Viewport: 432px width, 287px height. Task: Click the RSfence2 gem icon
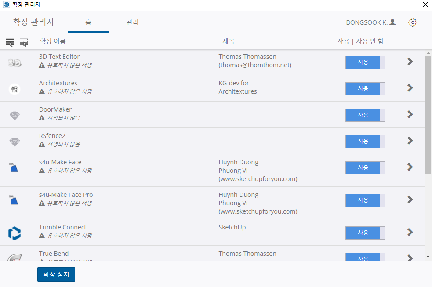(15, 142)
